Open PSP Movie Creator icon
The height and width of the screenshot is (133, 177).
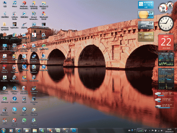(34, 88)
